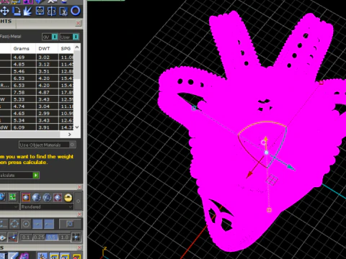Choose the second wireframe globe display mode

click(47, 198)
